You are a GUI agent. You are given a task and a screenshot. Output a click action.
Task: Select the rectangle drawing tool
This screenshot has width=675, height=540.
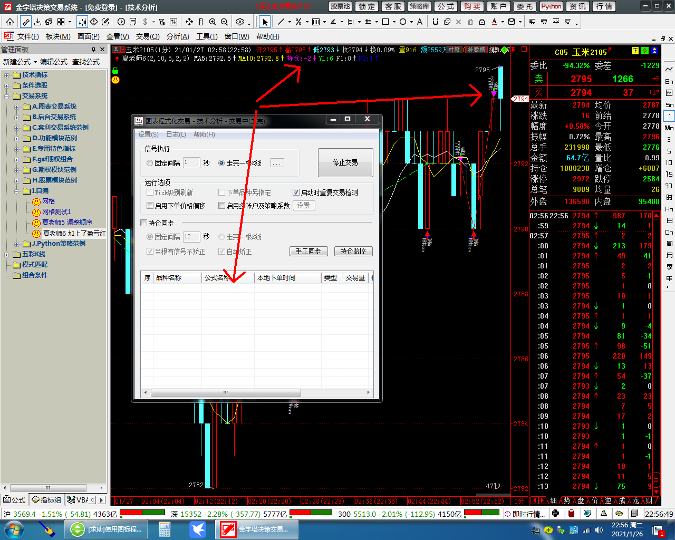[x=385, y=22]
